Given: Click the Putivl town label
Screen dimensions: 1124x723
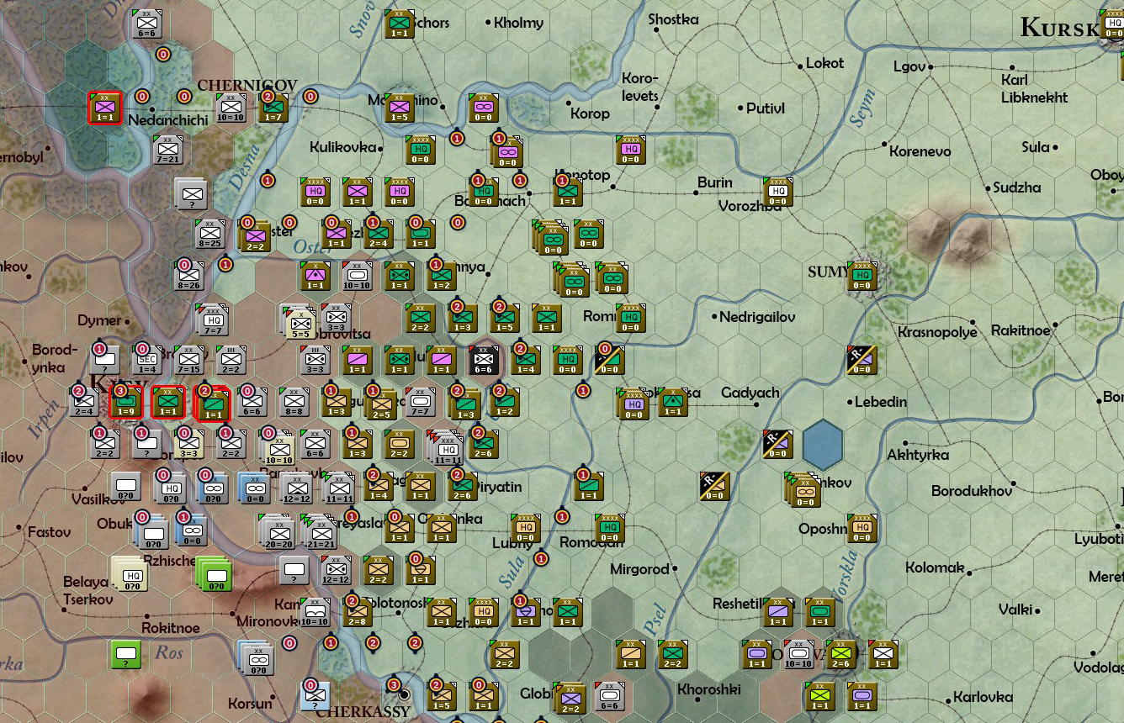Looking at the screenshot, I should tap(766, 108).
